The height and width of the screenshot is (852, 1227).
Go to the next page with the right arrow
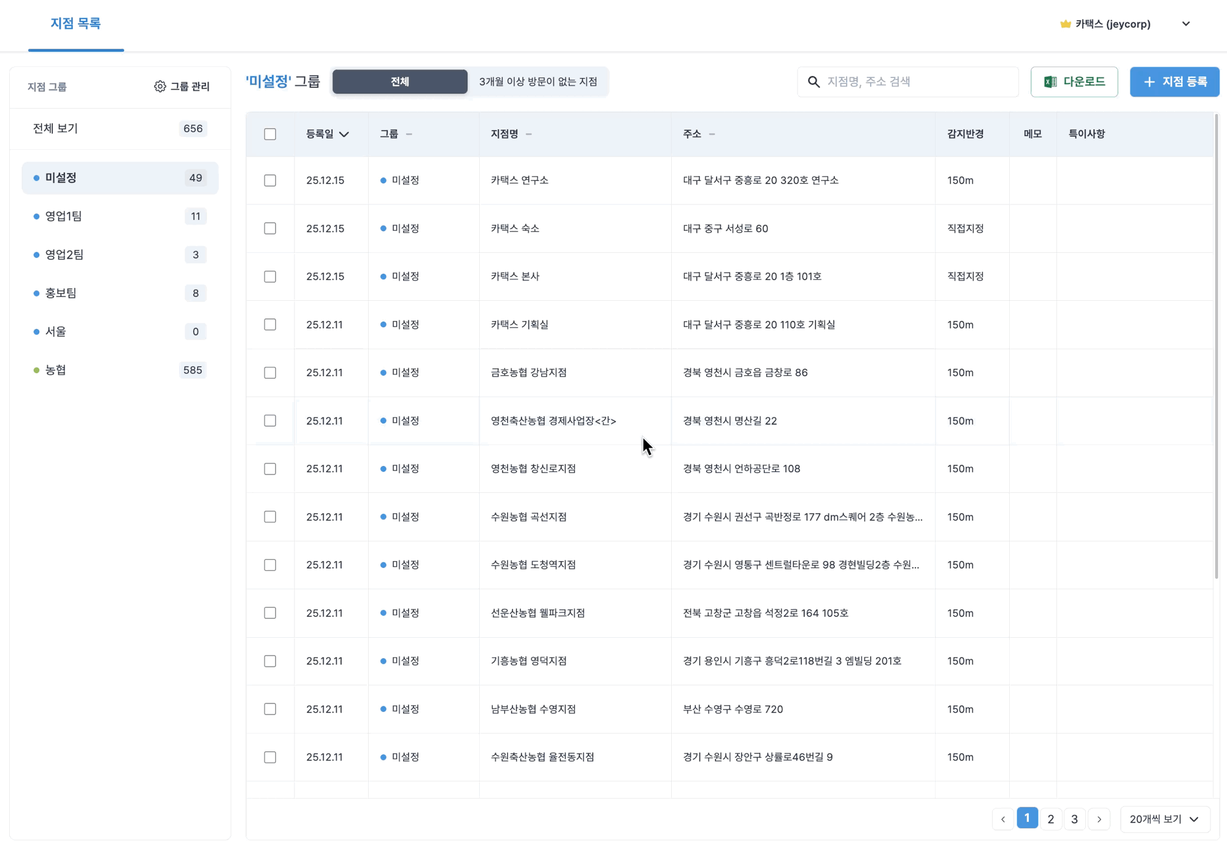tap(1099, 819)
